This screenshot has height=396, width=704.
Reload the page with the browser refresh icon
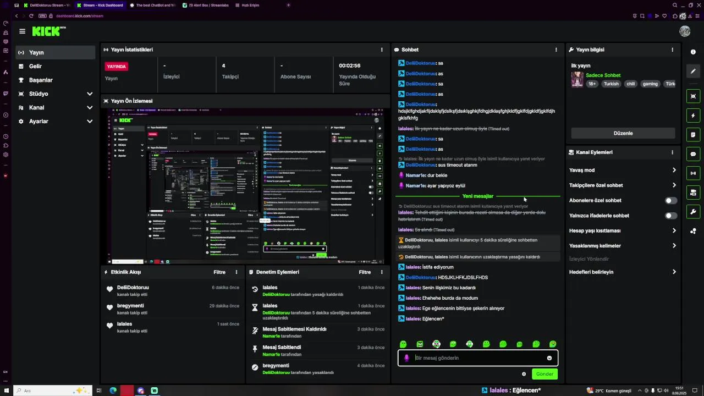tap(31, 16)
